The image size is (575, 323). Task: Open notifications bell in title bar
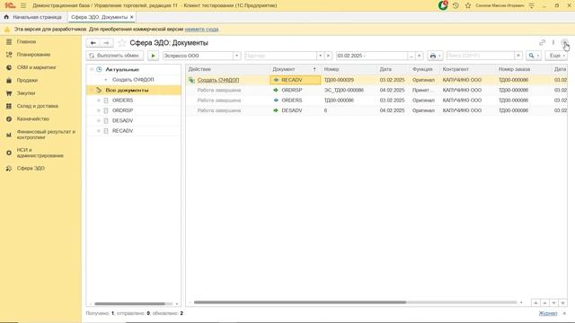click(x=443, y=5)
